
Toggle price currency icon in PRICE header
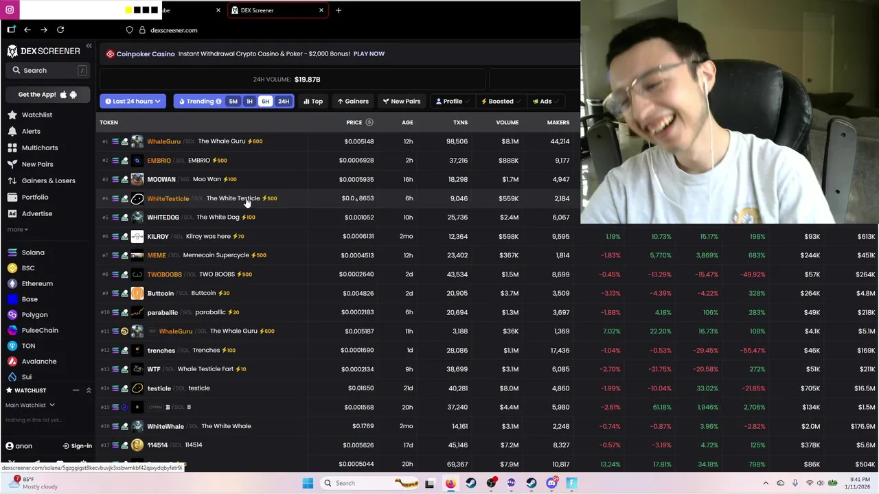[369, 122]
